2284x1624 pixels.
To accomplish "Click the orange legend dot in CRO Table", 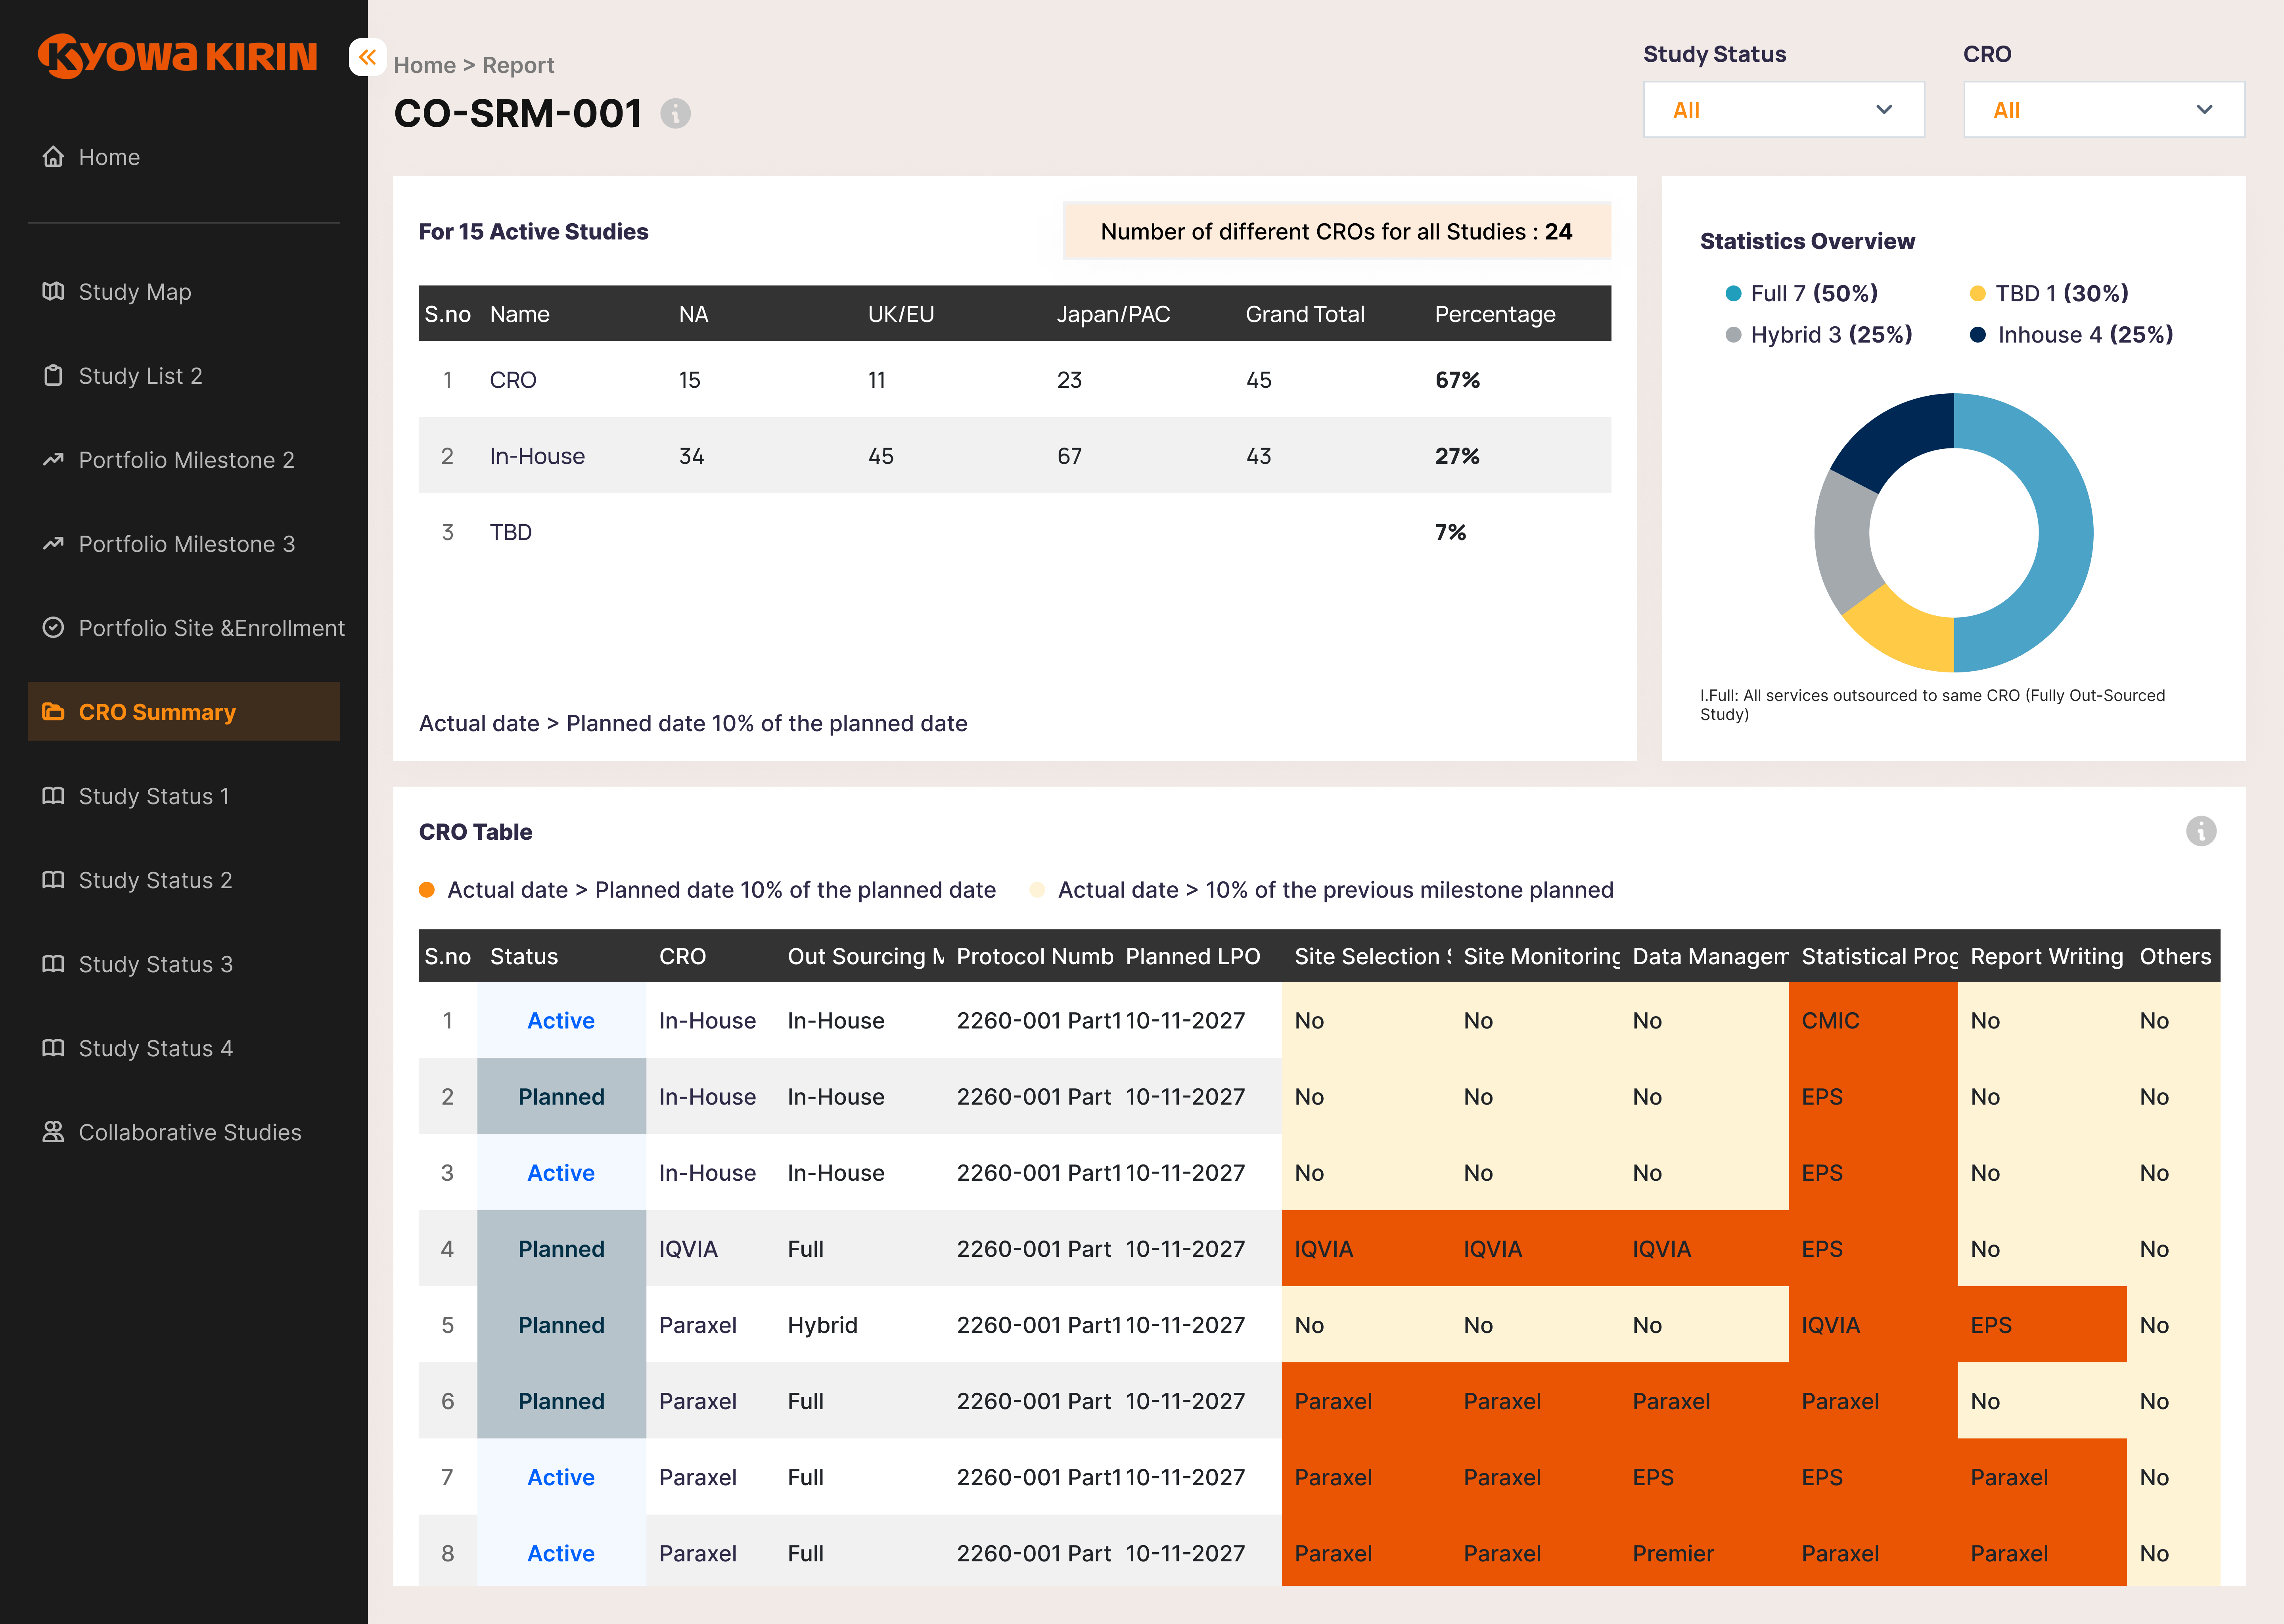I will [x=427, y=890].
